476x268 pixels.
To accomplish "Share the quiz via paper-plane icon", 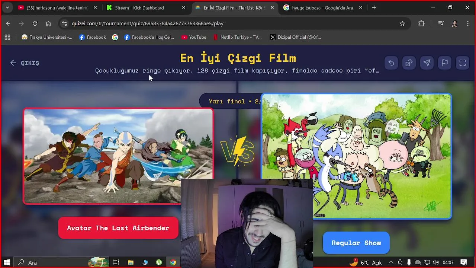I will [427, 63].
